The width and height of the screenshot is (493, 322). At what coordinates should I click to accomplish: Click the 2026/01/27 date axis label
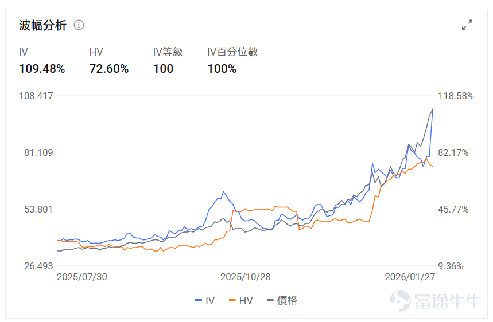pos(410,277)
